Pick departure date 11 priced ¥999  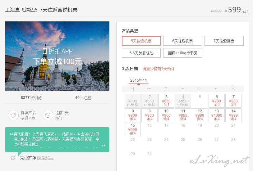point(183,115)
